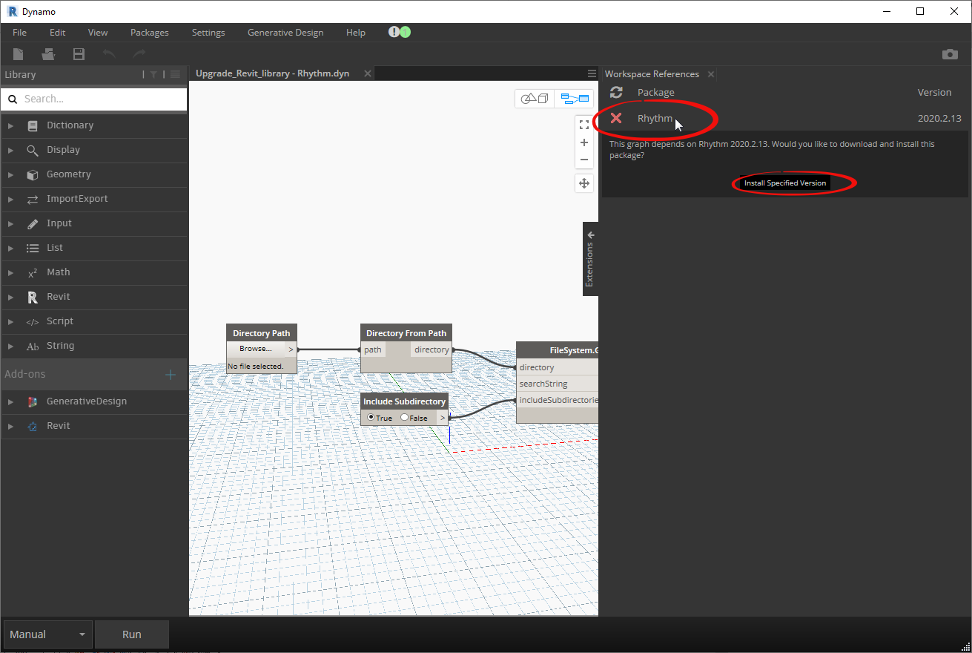
Task: Select the Directory From Path node title
Action: click(406, 333)
